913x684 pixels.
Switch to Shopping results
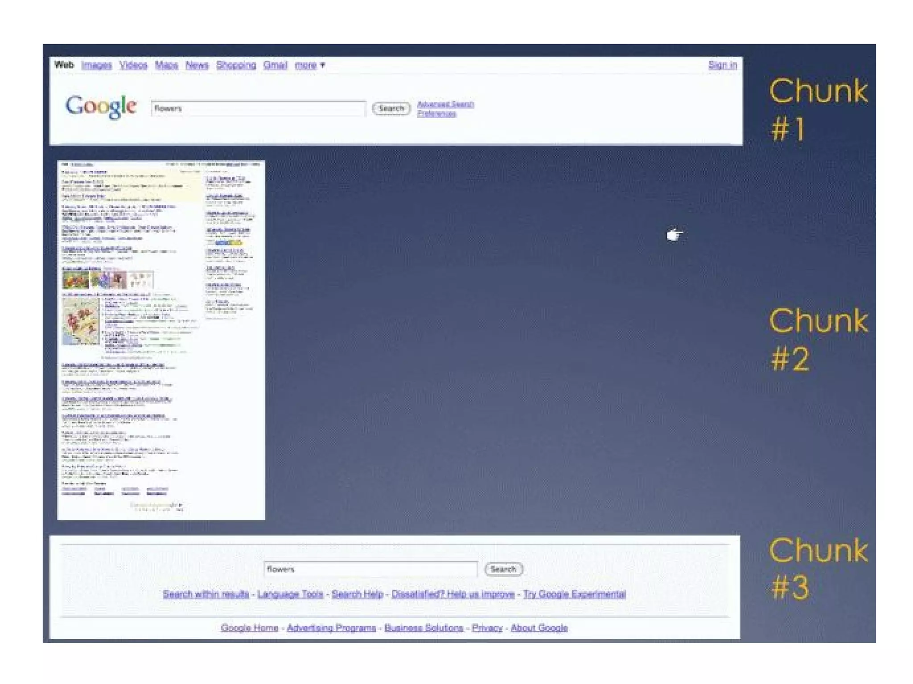(x=236, y=65)
